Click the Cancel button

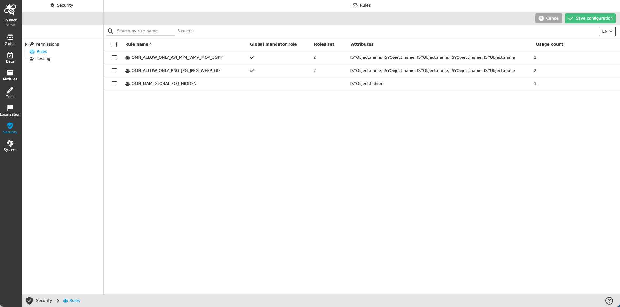pos(549,18)
